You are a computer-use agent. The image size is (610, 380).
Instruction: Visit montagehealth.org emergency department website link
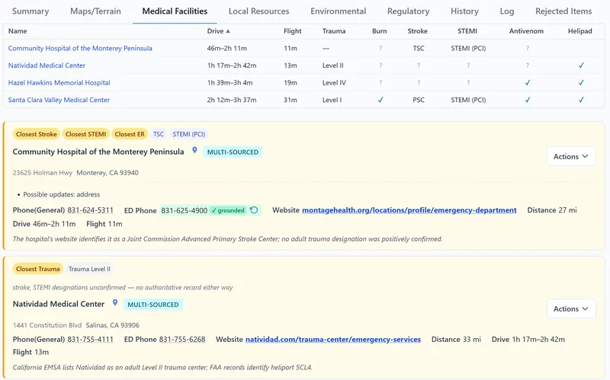pos(409,210)
